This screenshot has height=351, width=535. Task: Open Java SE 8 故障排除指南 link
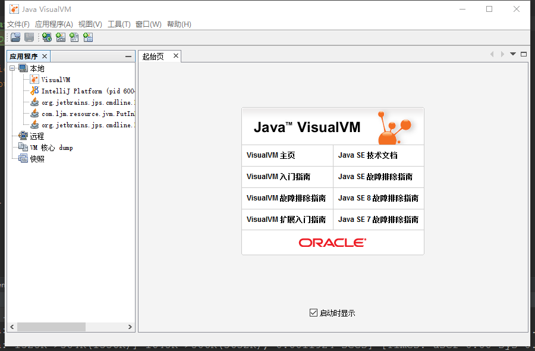[x=379, y=198]
